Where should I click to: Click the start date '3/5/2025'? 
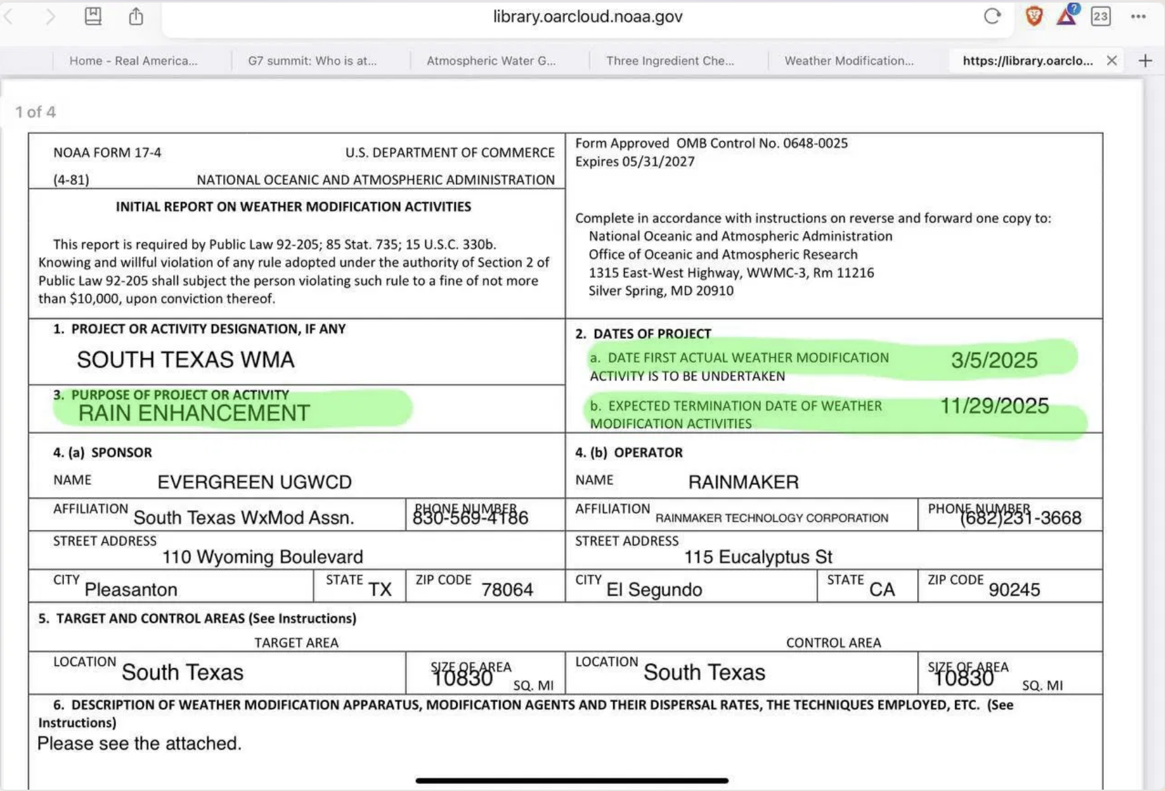click(x=994, y=360)
